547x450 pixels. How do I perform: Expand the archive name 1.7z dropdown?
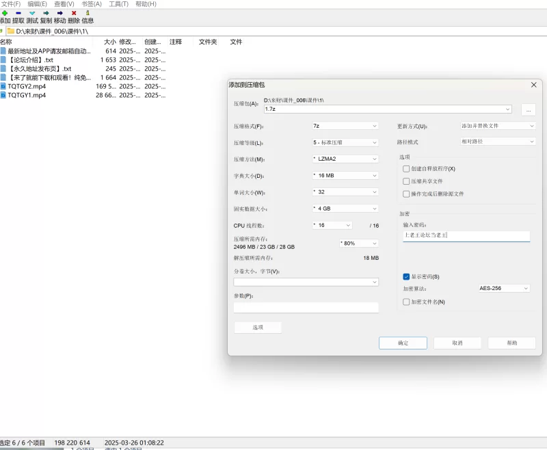[x=507, y=109]
